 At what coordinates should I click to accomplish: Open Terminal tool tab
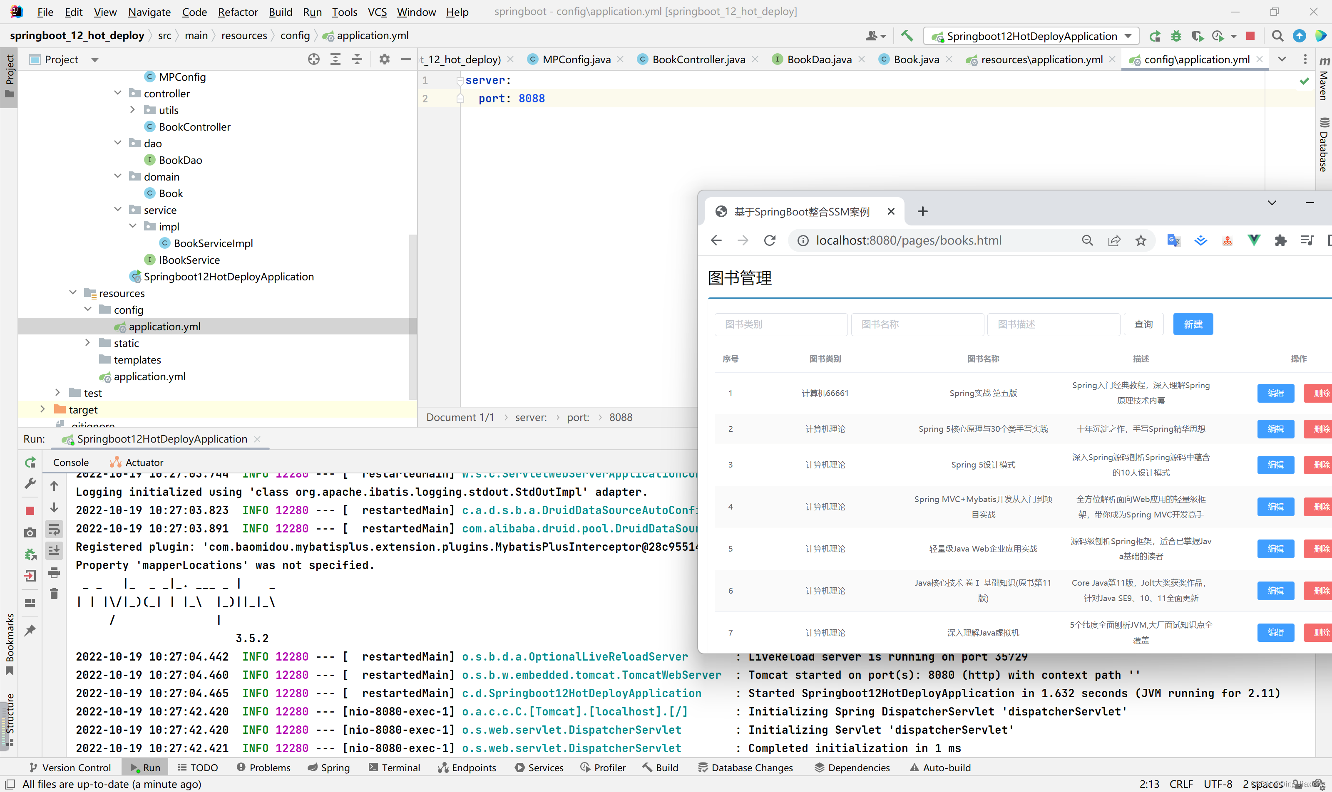394,767
